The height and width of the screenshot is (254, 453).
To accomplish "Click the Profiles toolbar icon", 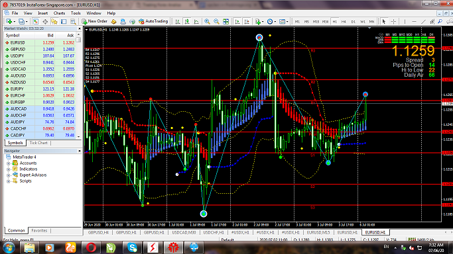I will 21,22.
